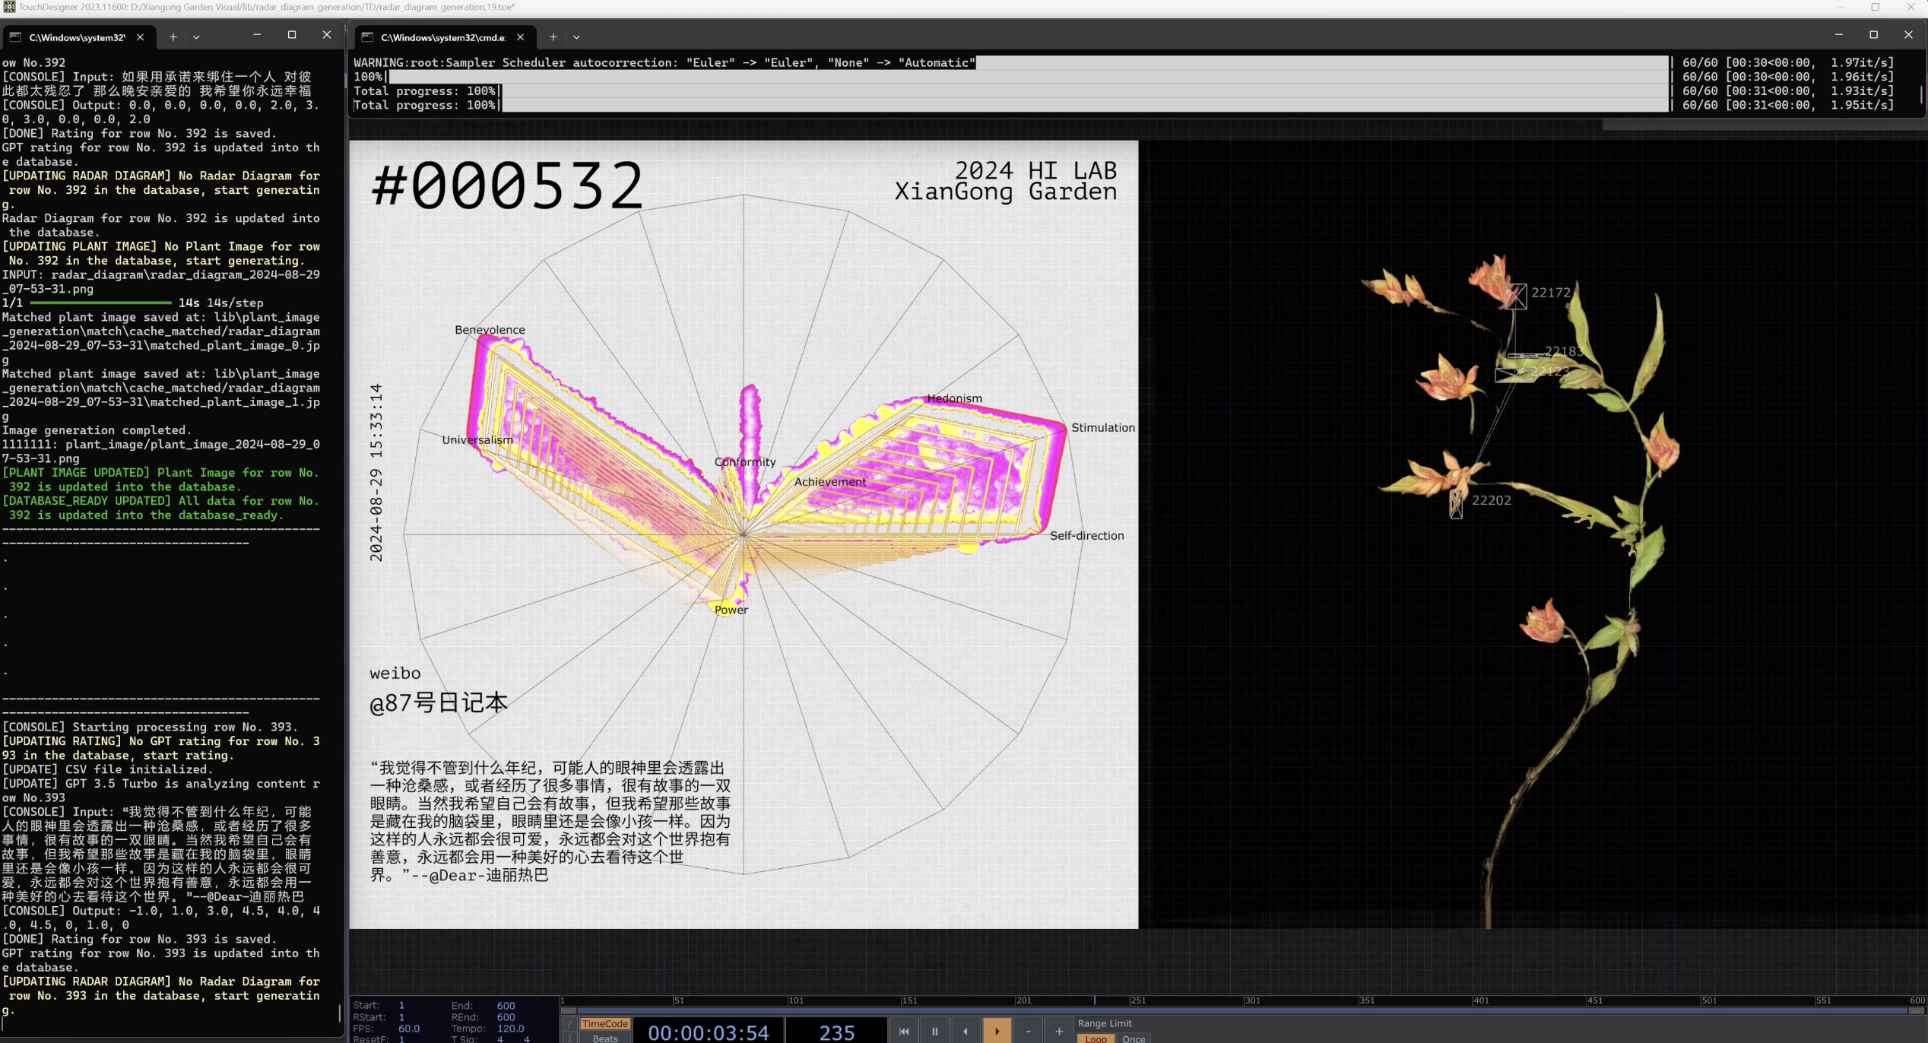Switch timeline to Beats mode

605,1038
